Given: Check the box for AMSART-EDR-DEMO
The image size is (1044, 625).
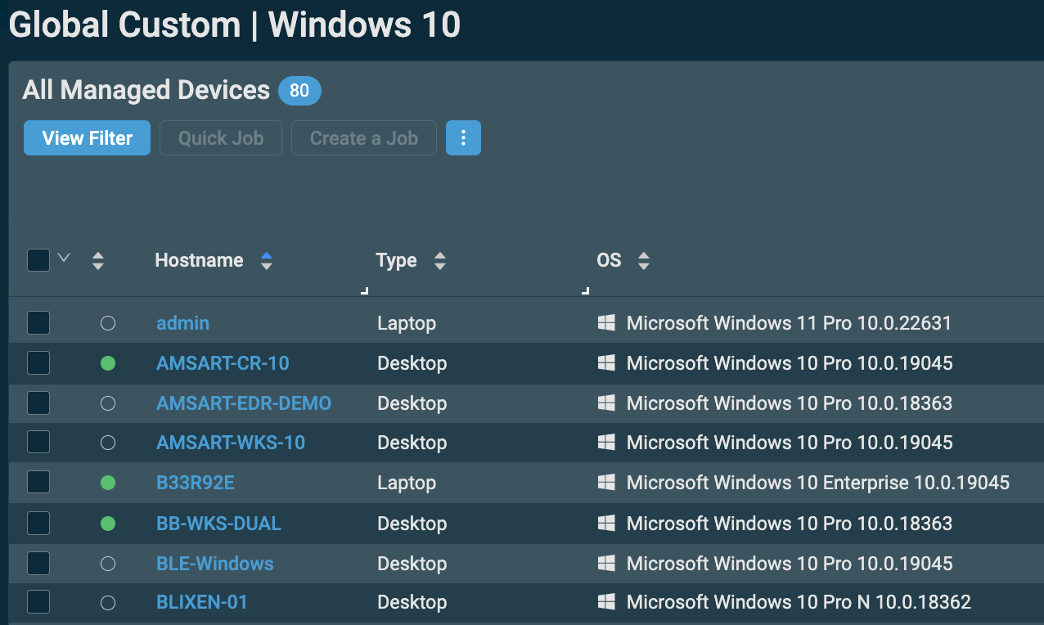Looking at the screenshot, I should [38, 402].
